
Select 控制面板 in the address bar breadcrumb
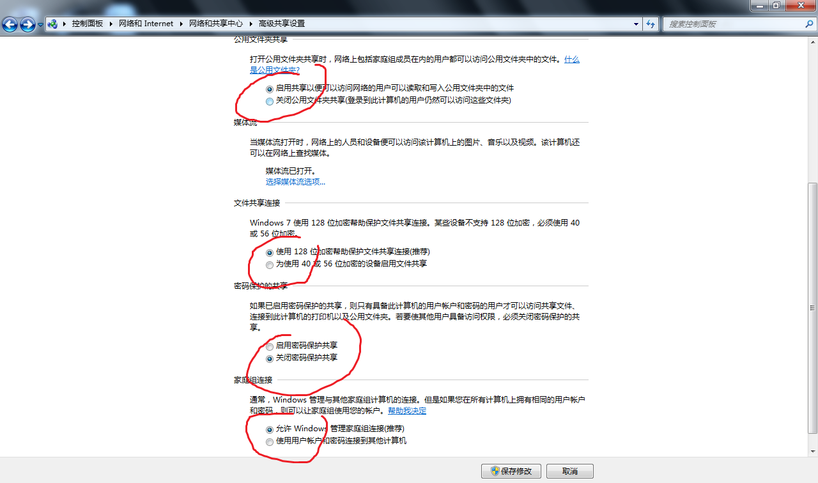(x=87, y=24)
